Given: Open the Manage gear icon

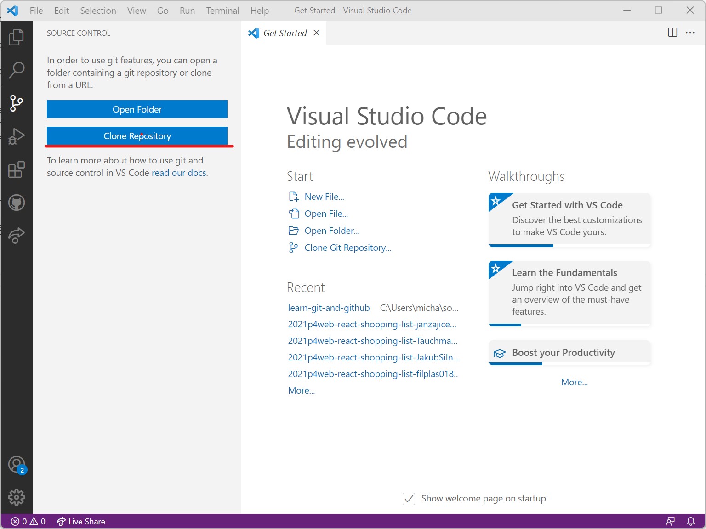Looking at the screenshot, I should tap(17, 497).
